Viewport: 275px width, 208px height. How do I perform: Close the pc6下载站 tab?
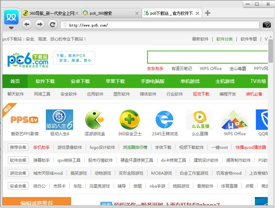(x=197, y=13)
